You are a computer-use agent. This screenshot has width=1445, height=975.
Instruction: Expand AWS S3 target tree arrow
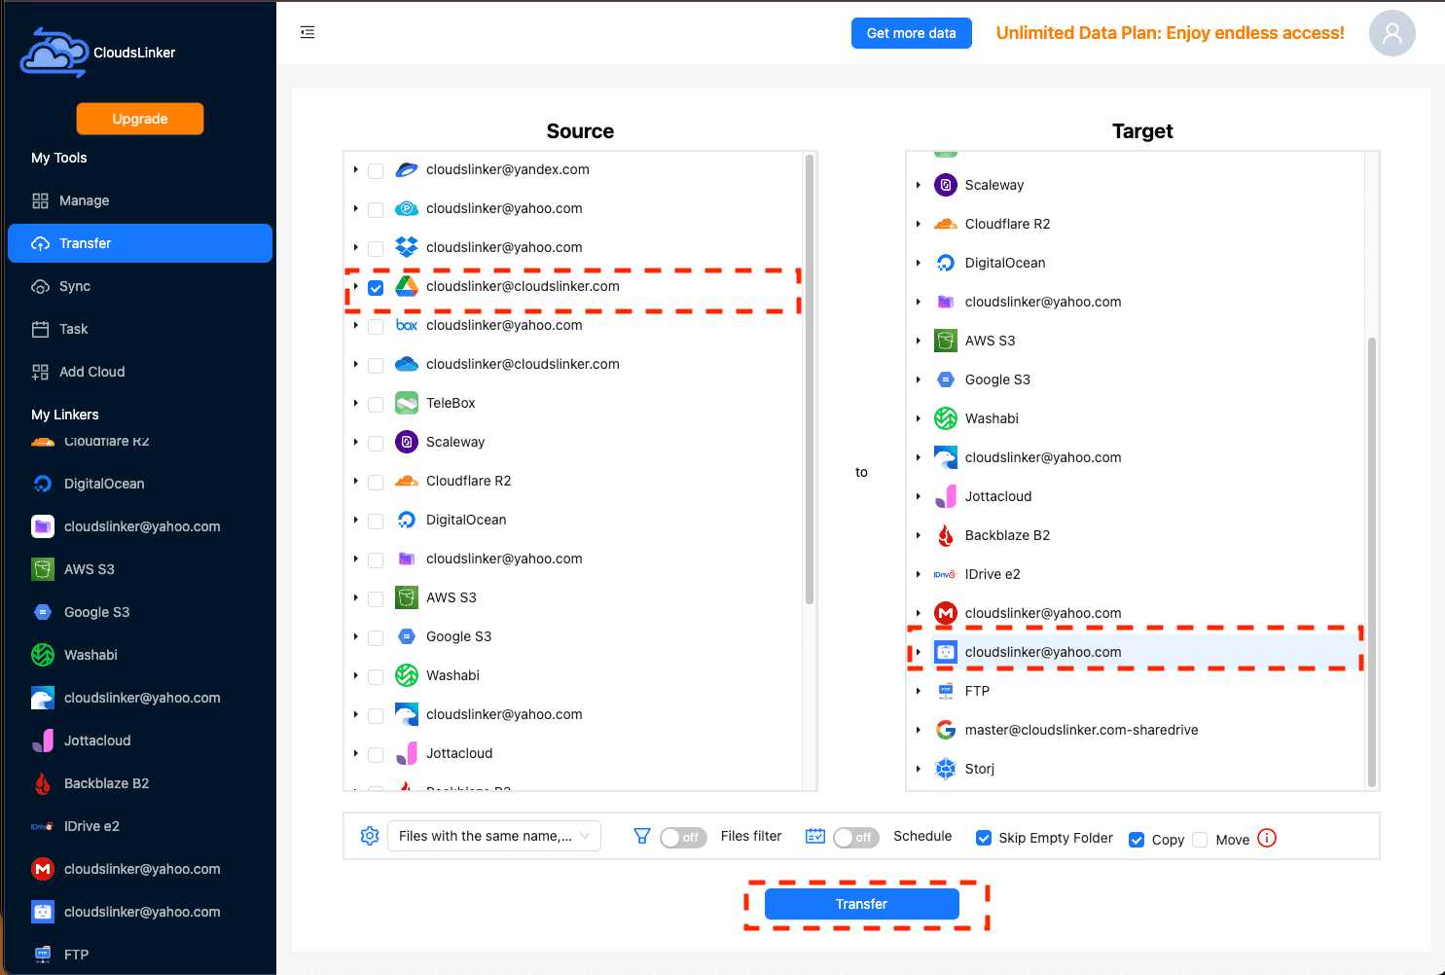(918, 341)
